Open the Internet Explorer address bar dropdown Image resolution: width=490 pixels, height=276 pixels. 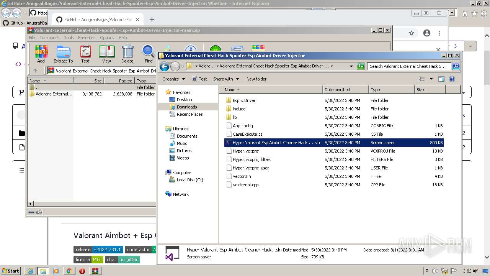coord(452,13)
